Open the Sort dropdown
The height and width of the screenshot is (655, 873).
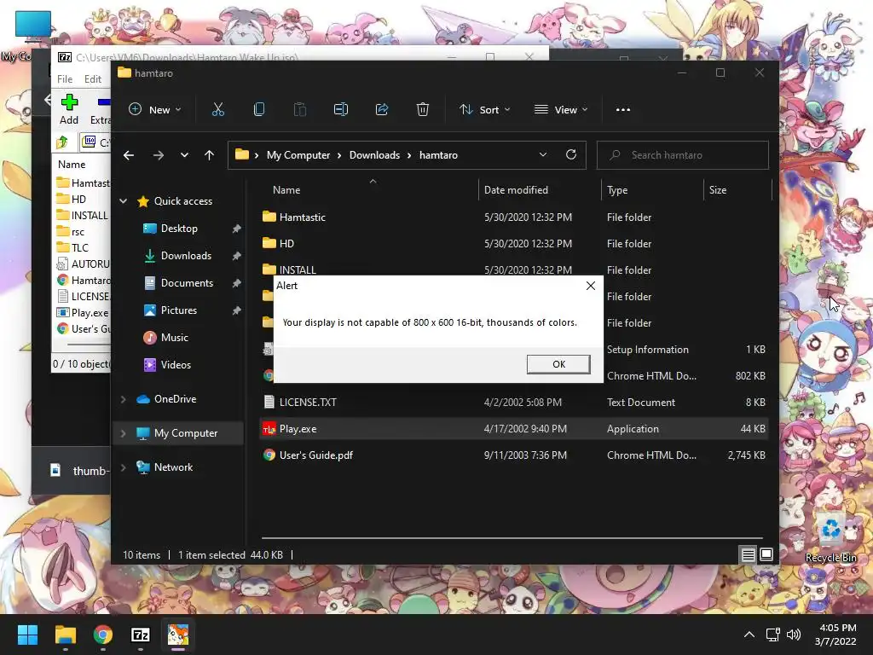click(484, 110)
